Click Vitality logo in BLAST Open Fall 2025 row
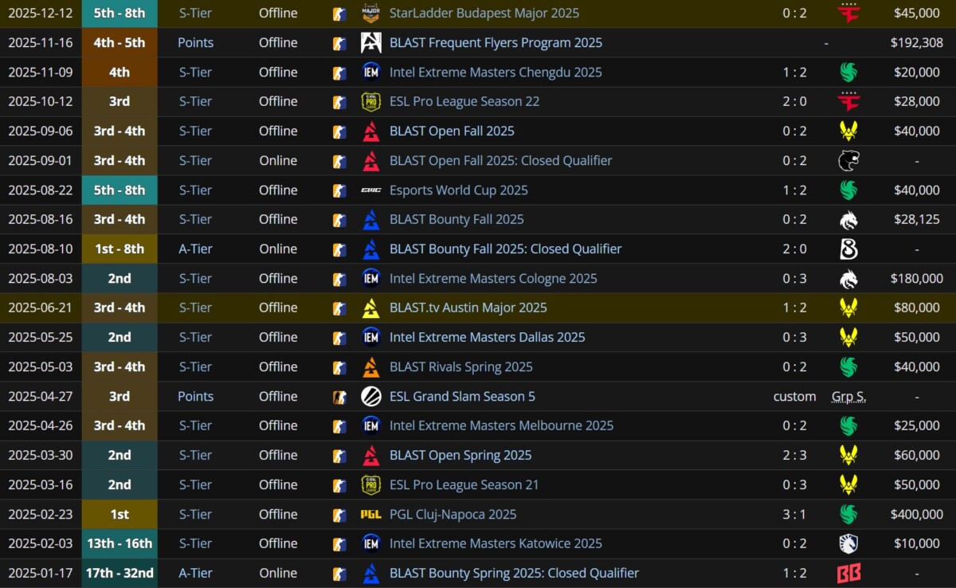The image size is (956, 588). [848, 131]
